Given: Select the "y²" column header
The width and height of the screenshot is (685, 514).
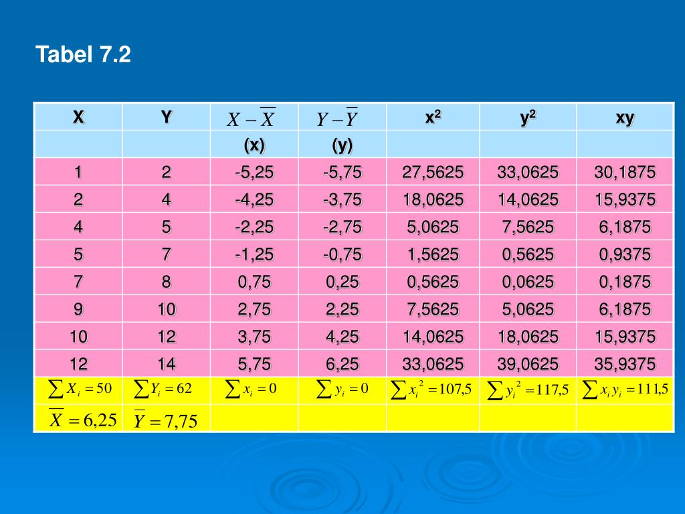Looking at the screenshot, I should 528,118.
